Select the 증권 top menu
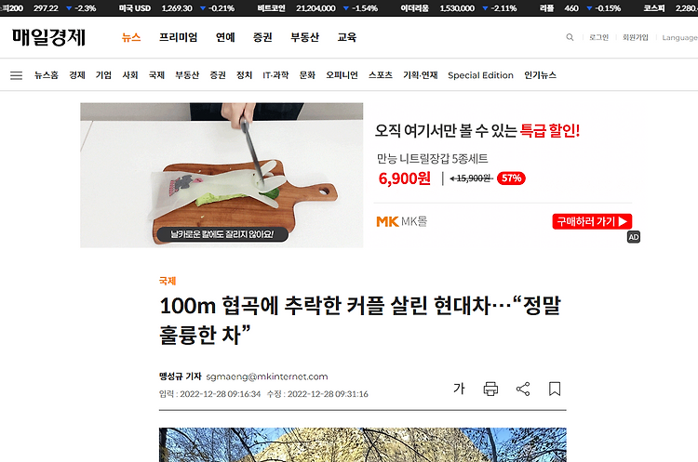The image size is (698, 462). coord(262,37)
